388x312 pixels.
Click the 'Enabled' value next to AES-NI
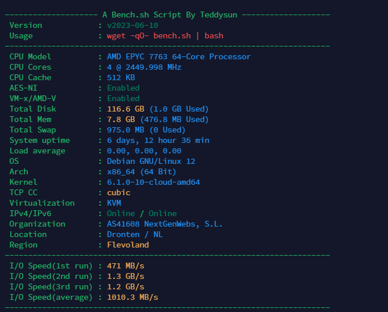coord(123,88)
